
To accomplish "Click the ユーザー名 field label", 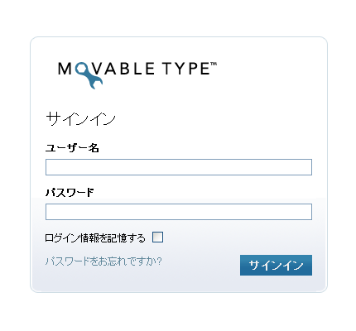I will tap(72, 148).
